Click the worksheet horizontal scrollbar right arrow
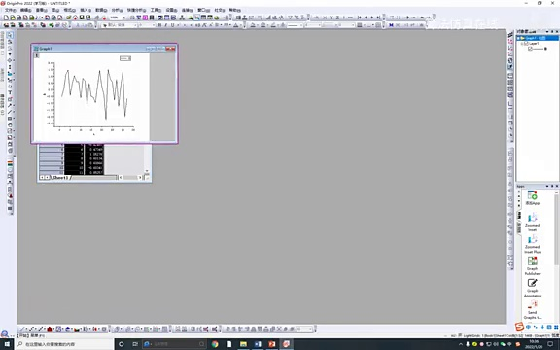560x350 pixels. point(140,178)
